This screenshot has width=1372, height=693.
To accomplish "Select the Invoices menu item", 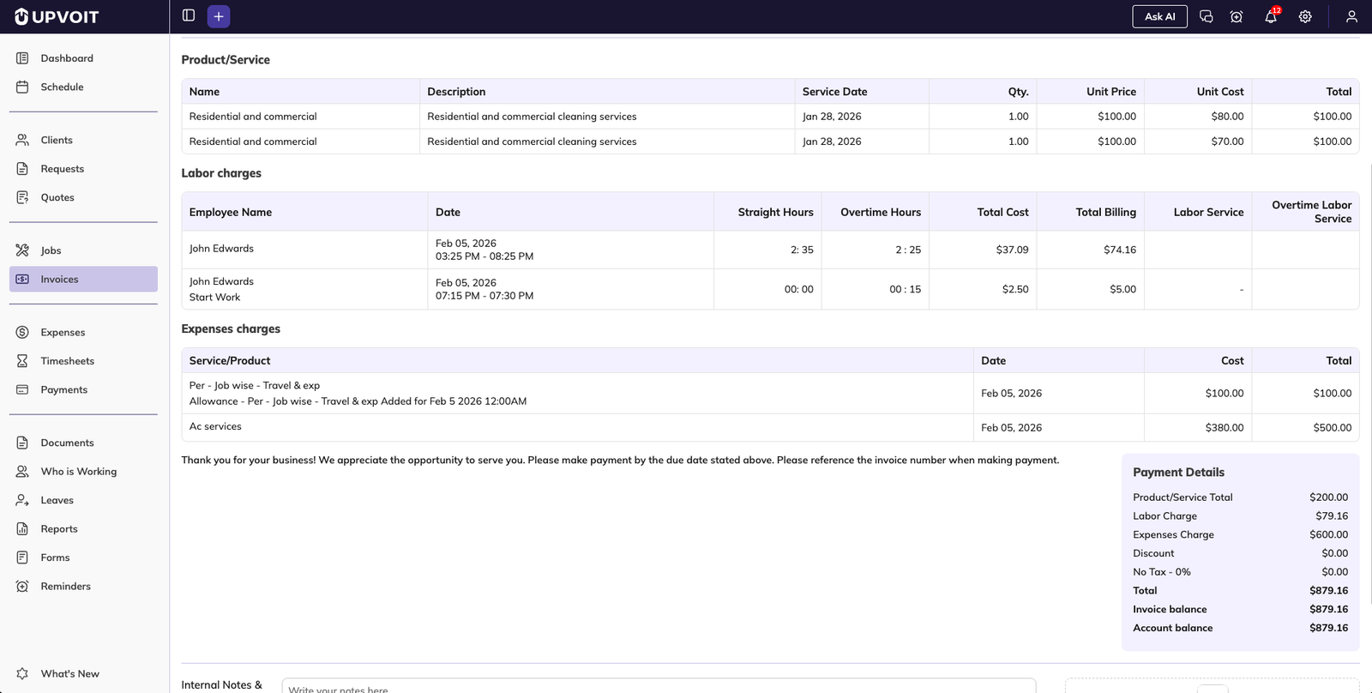I will [x=59, y=279].
